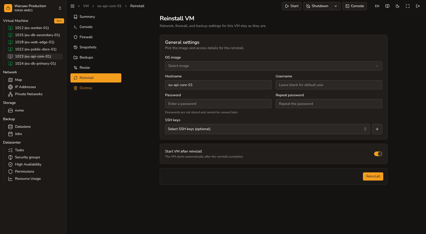426x234 pixels.
Task: Open Private Networks icon
Action: tap(10, 94)
